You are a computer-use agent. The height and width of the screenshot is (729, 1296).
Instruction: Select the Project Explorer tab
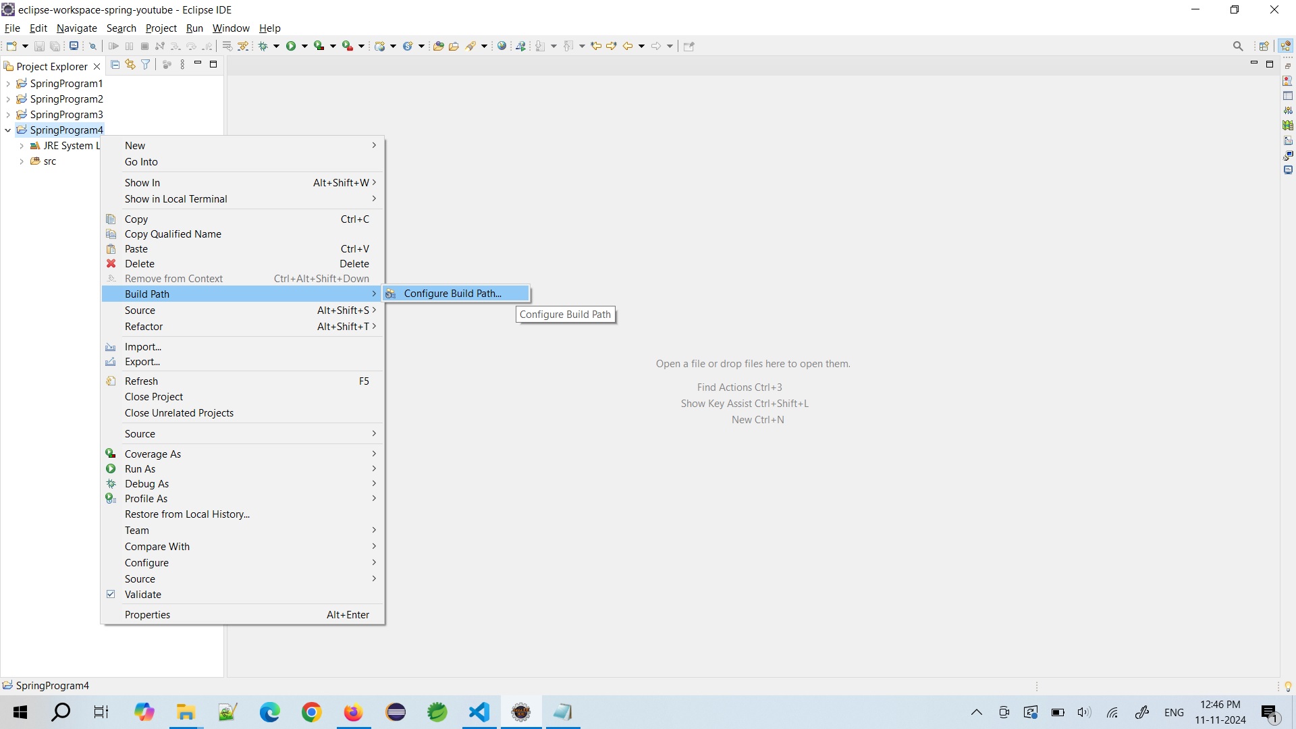pos(52,66)
